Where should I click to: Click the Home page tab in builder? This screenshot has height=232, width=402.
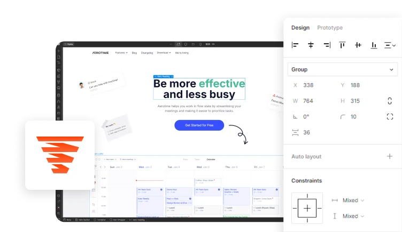tap(69, 44)
